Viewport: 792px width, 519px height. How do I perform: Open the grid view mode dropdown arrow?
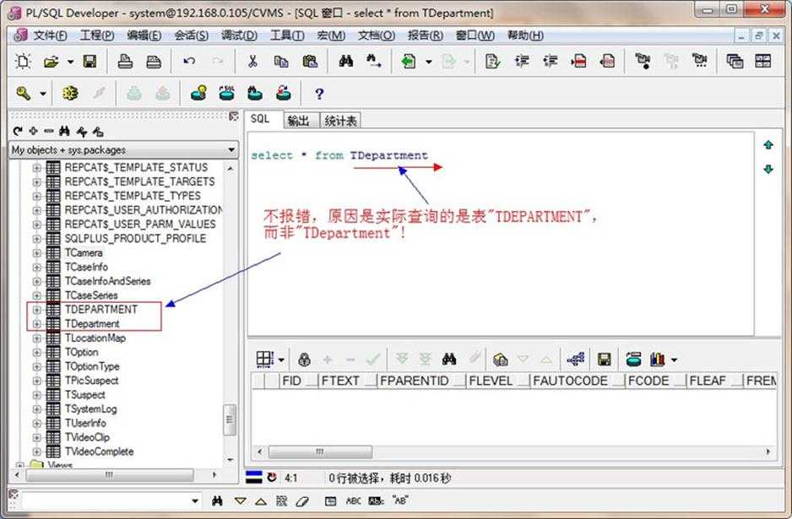(x=281, y=360)
